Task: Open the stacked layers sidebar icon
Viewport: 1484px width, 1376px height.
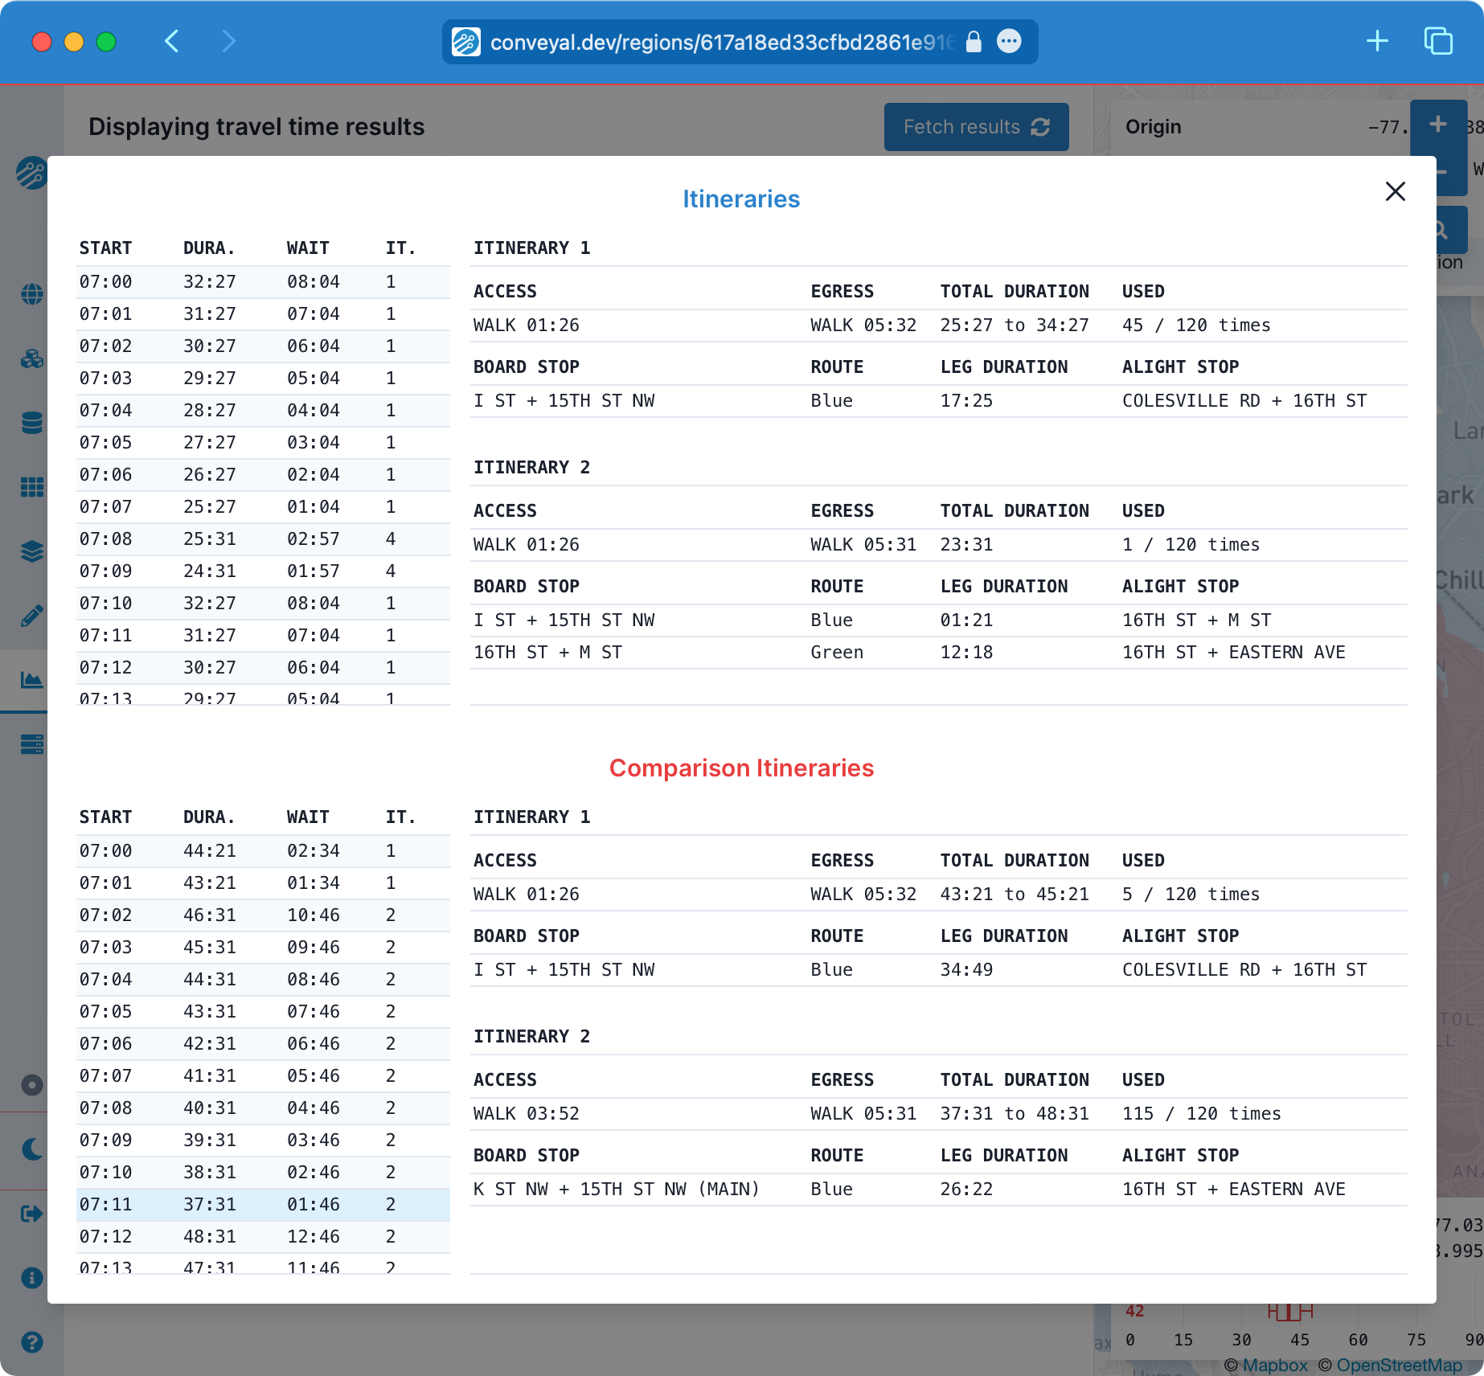Action: 31,551
